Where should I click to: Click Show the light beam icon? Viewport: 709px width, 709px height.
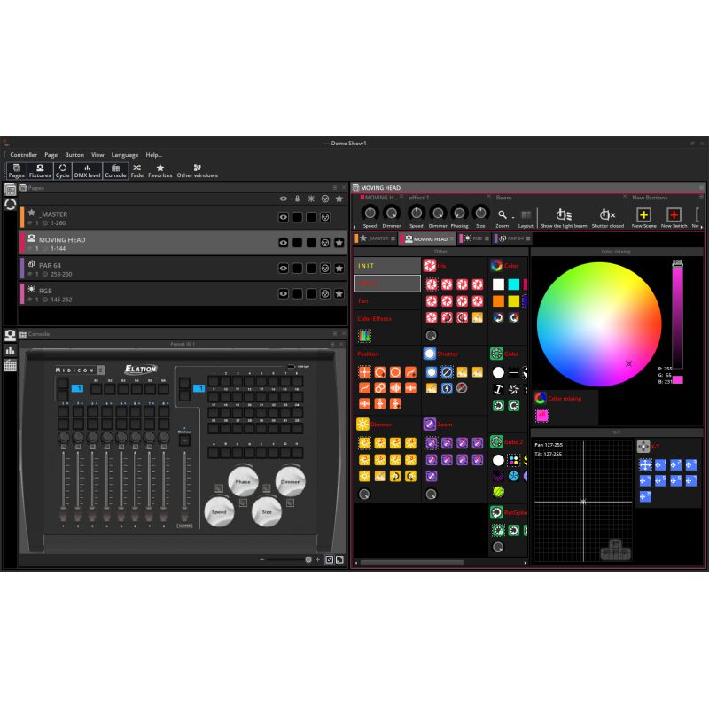pyautogui.click(x=564, y=215)
